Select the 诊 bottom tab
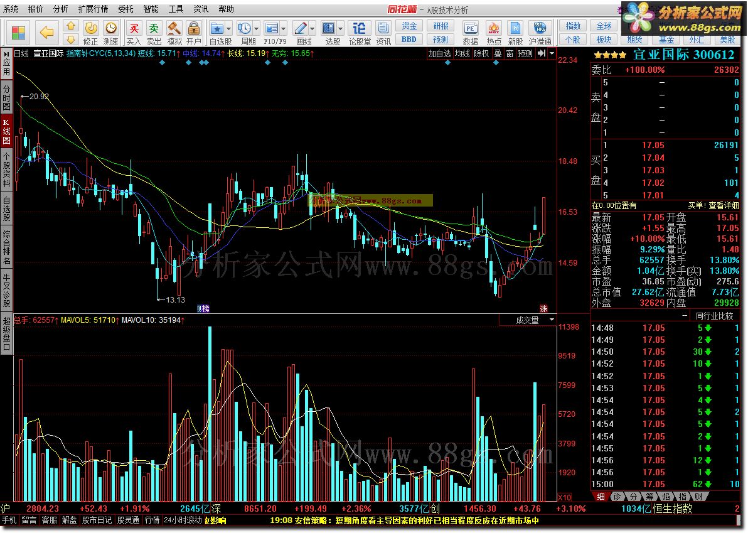Viewport: 748px width, 533px height. 617,497
